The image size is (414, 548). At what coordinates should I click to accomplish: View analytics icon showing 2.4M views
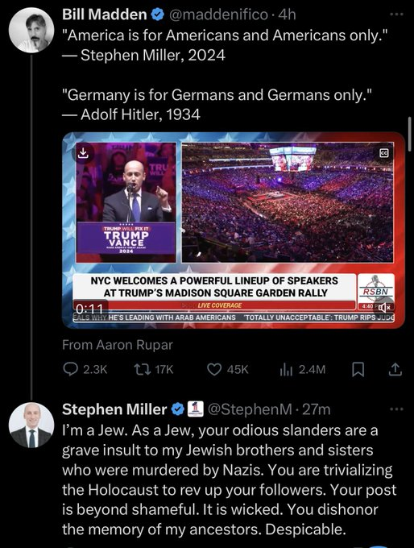pos(286,370)
